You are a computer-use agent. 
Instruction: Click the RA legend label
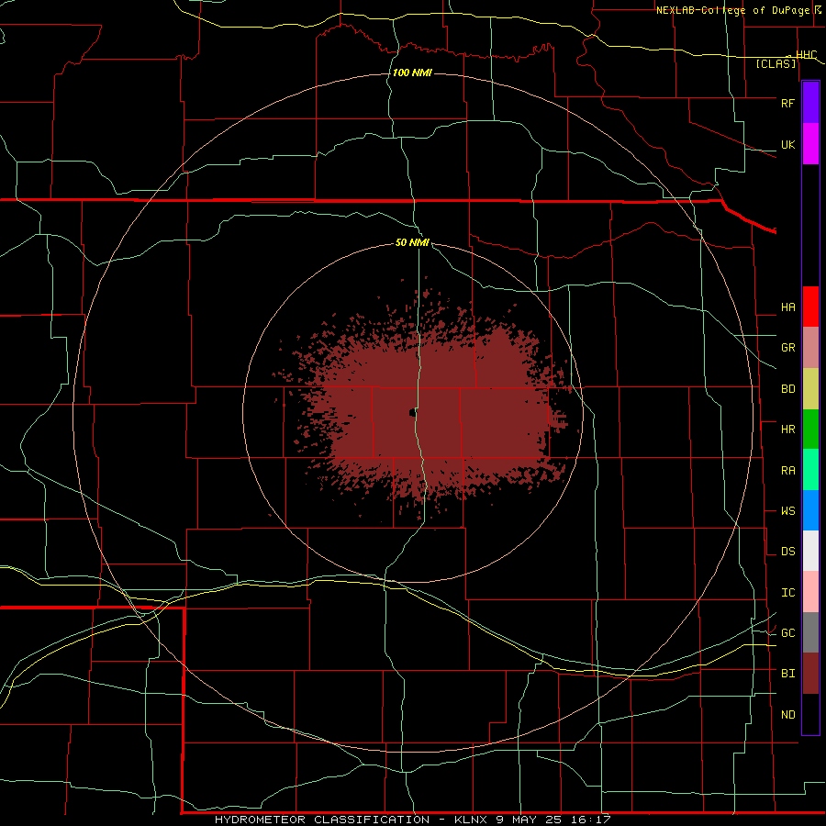click(787, 471)
